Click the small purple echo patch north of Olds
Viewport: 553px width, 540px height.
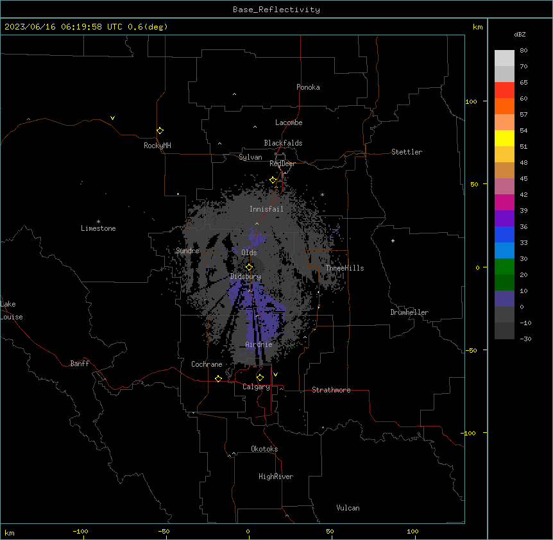[x=257, y=237]
